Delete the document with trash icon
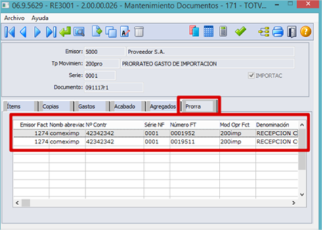The height and width of the screenshot is (230, 322). tap(139, 32)
